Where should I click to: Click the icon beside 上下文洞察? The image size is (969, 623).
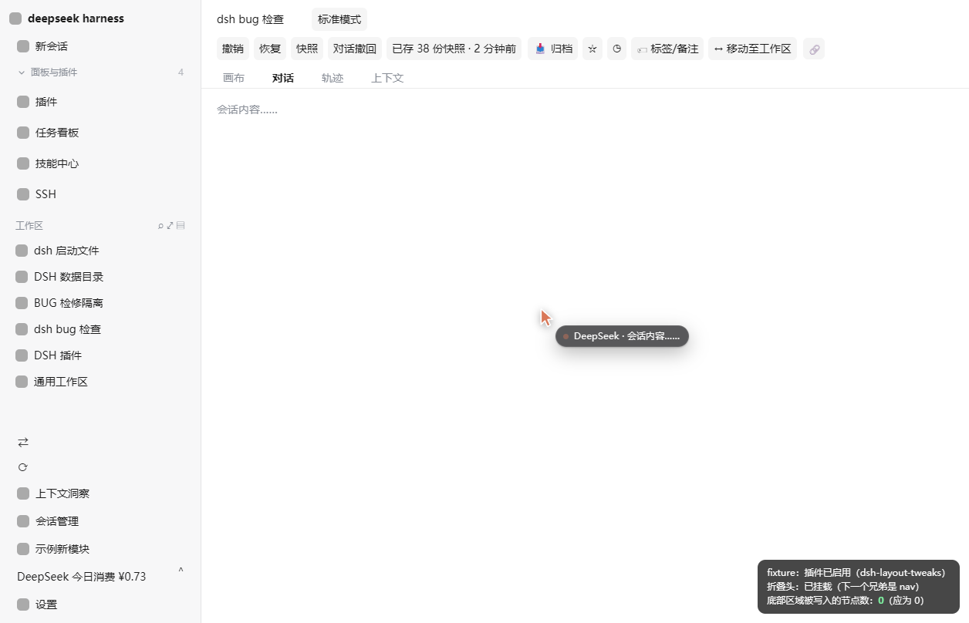click(23, 493)
